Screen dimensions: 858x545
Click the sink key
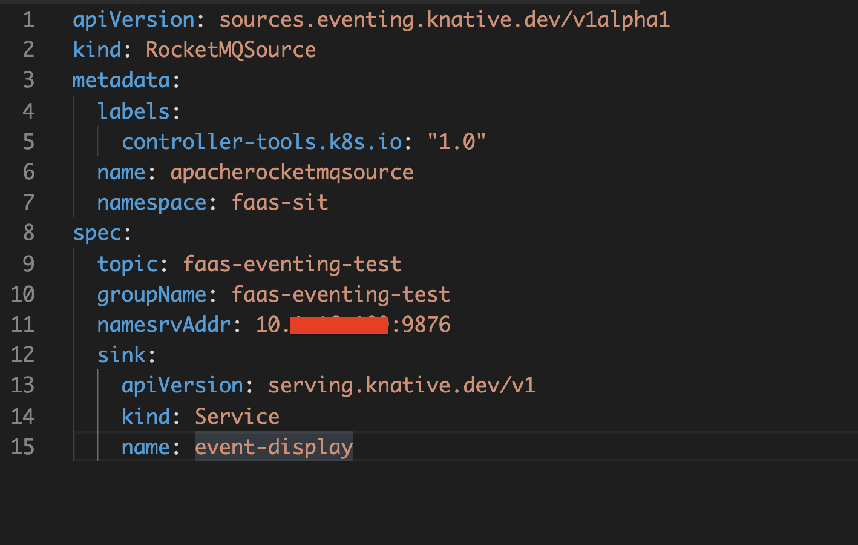click(122, 355)
